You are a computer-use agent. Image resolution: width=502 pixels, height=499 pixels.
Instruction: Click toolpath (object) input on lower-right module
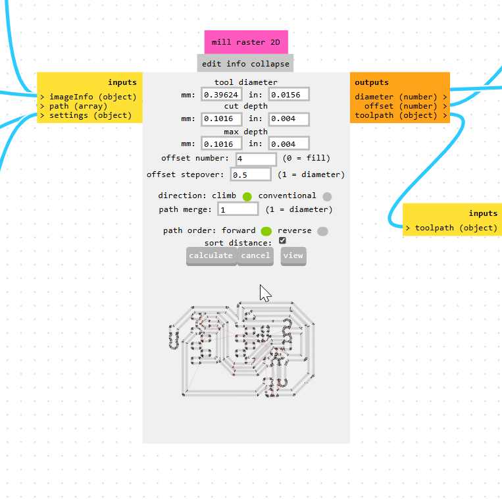click(451, 228)
